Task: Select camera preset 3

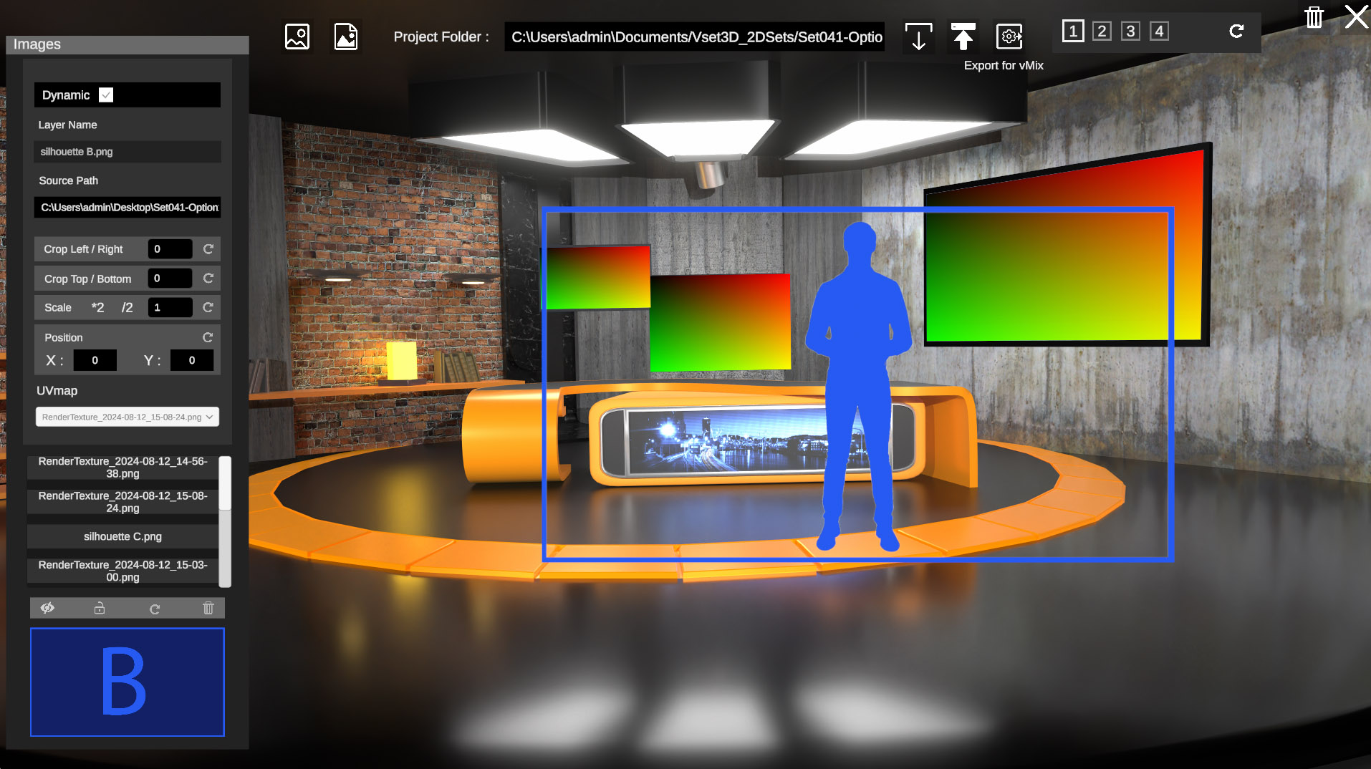Action: pyautogui.click(x=1130, y=32)
